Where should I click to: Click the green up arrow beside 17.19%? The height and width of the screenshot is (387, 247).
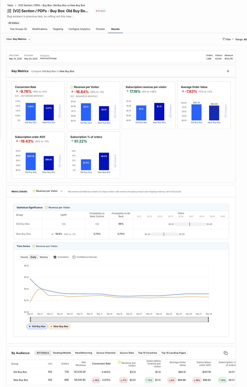click(x=127, y=92)
